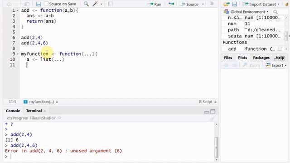Viewport: 290px width, 163px height.
Task: Switch to the Plots tab
Action: coord(242,58)
